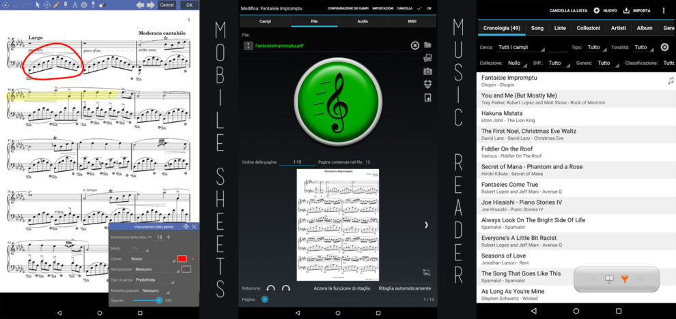Click Azzera la funzione di ritaglio

coord(341,288)
